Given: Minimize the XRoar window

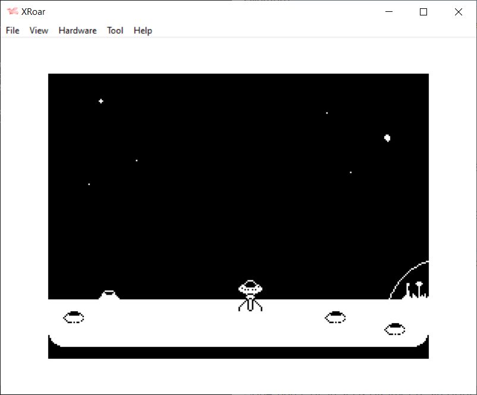Looking at the screenshot, I should point(389,12).
